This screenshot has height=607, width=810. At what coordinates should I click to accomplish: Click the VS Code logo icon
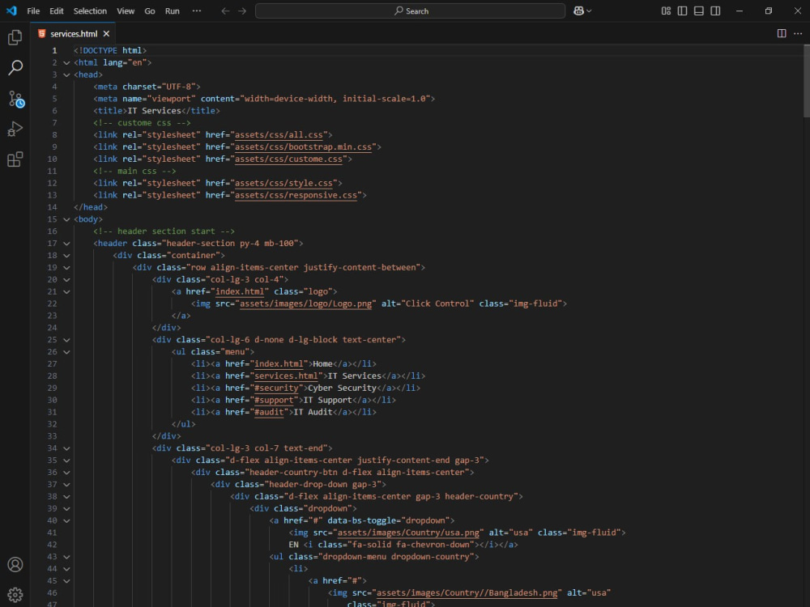coord(11,11)
